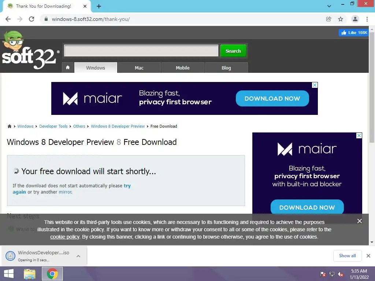Open Chrome three-dot menu

click(367, 19)
